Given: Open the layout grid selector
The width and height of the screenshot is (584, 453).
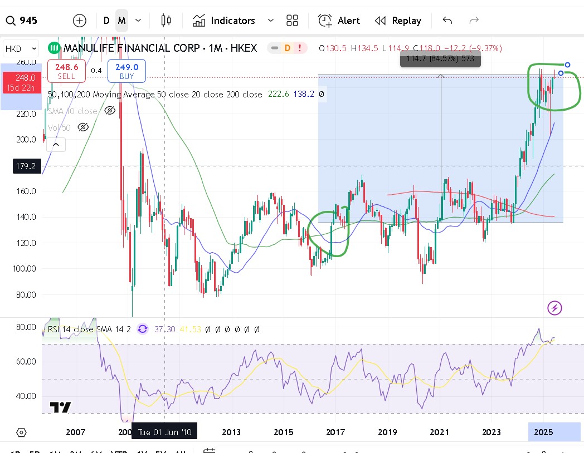Looking at the screenshot, I should click(293, 21).
